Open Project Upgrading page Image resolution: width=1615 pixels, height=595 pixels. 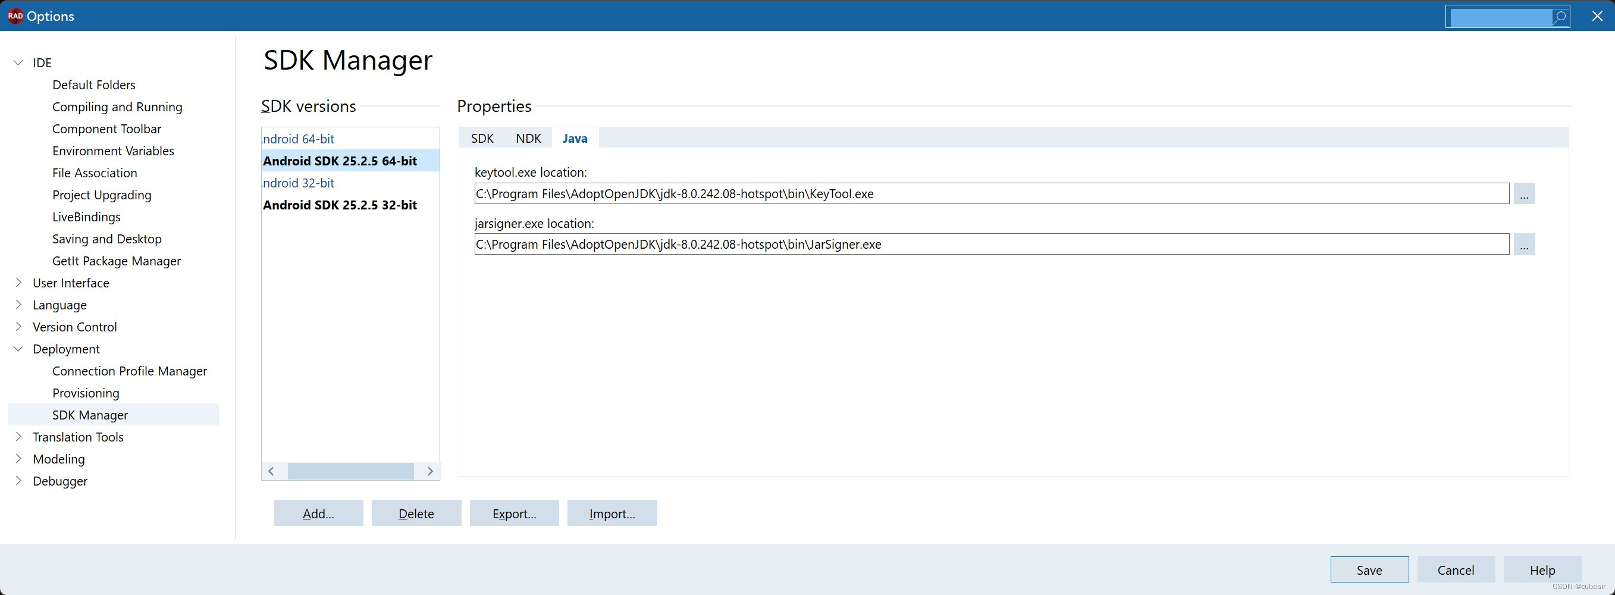[x=102, y=195]
